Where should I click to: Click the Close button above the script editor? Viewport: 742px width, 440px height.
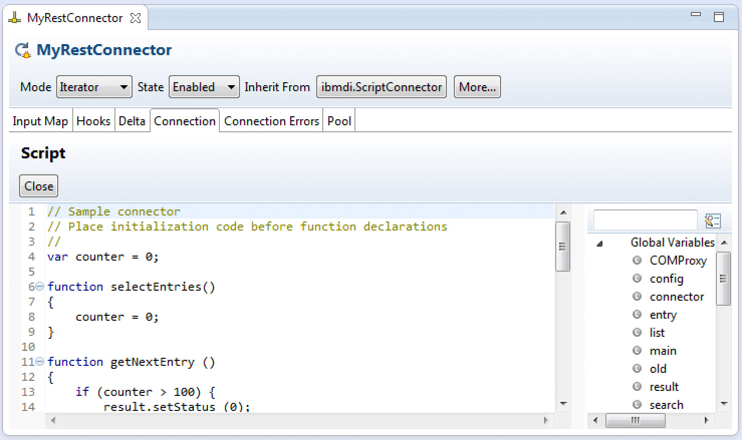coord(38,186)
